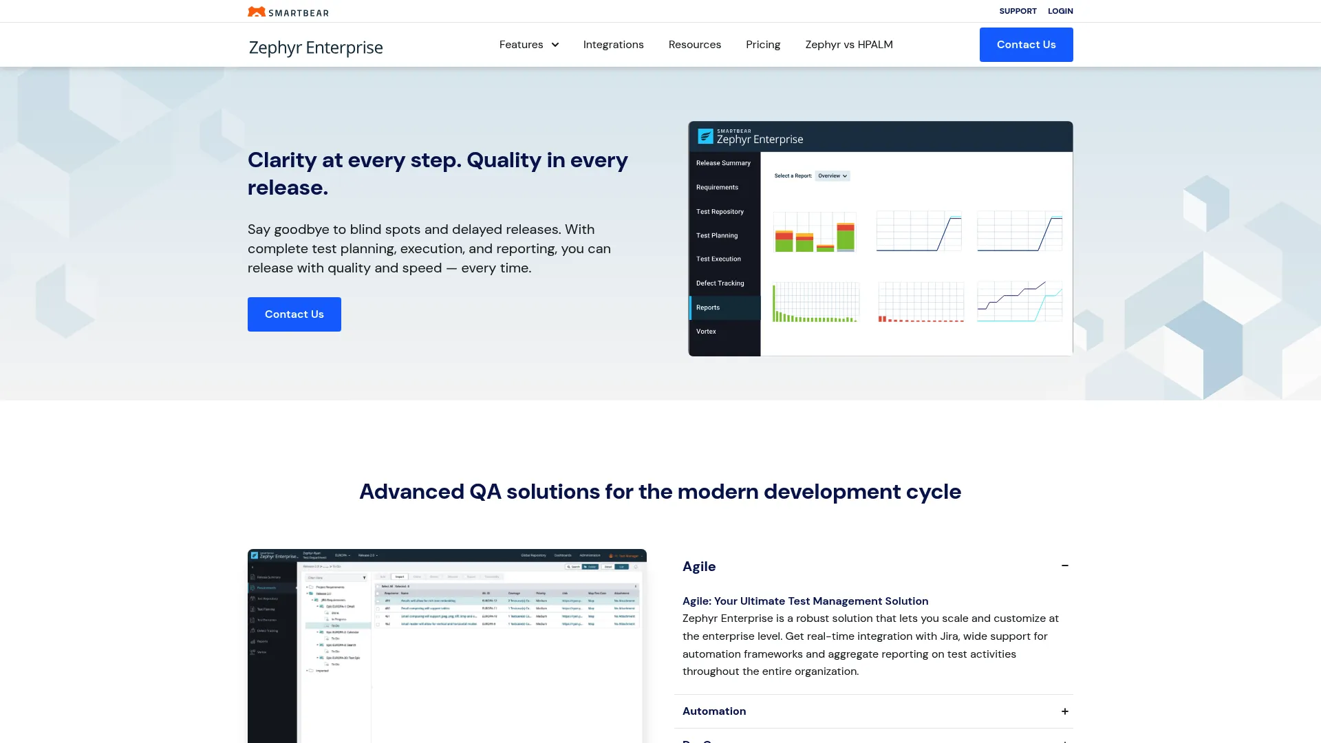Screen dimensions: 1321x743
Task: Go to Zephyr Enterprise home title
Action: point(316,47)
